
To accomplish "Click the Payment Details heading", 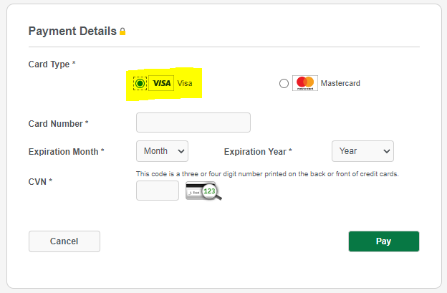I will 72,32.
